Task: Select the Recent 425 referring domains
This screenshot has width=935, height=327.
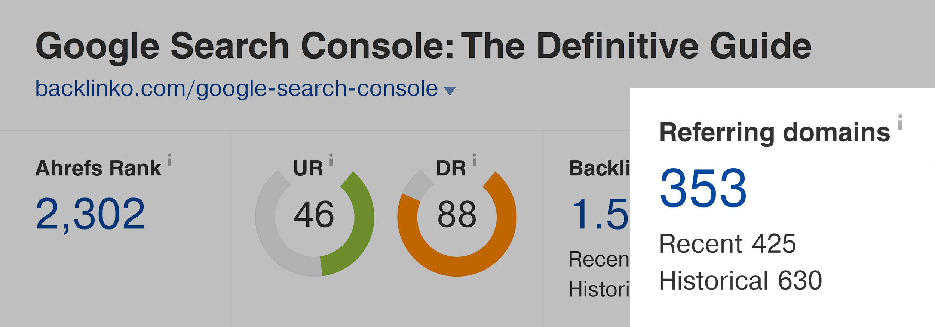Action: click(727, 244)
